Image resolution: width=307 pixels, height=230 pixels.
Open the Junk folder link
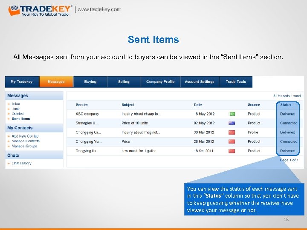16,109
